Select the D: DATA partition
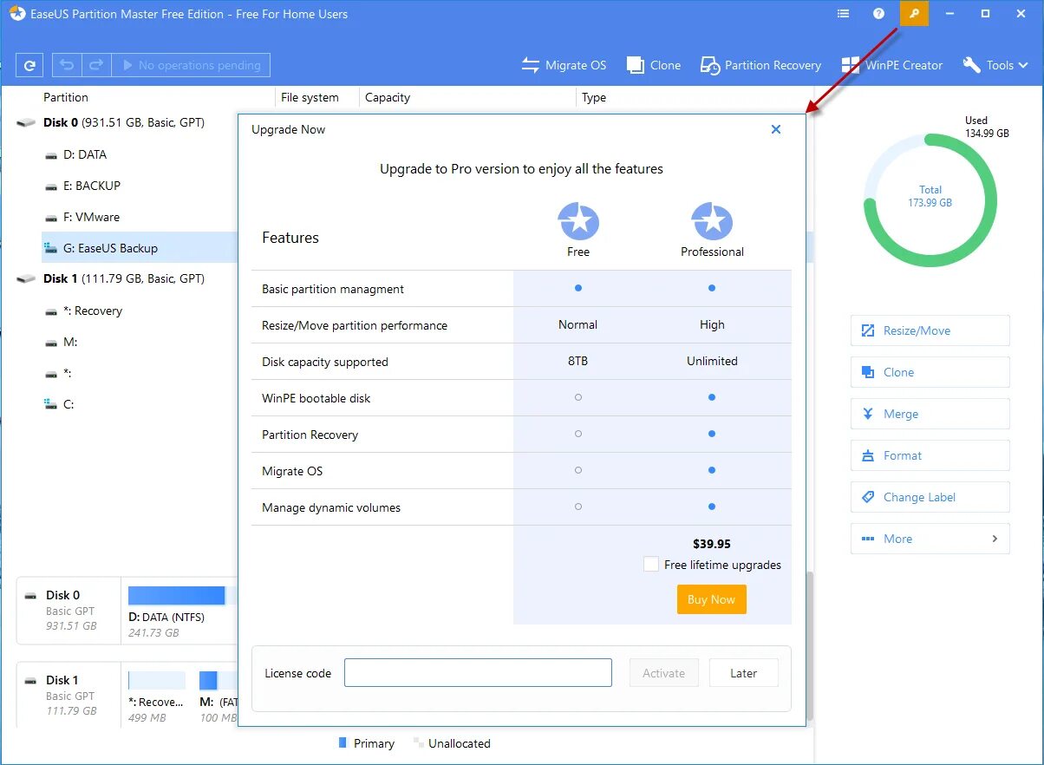The width and height of the screenshot is (1044, 765). click(x=85, y=154)
